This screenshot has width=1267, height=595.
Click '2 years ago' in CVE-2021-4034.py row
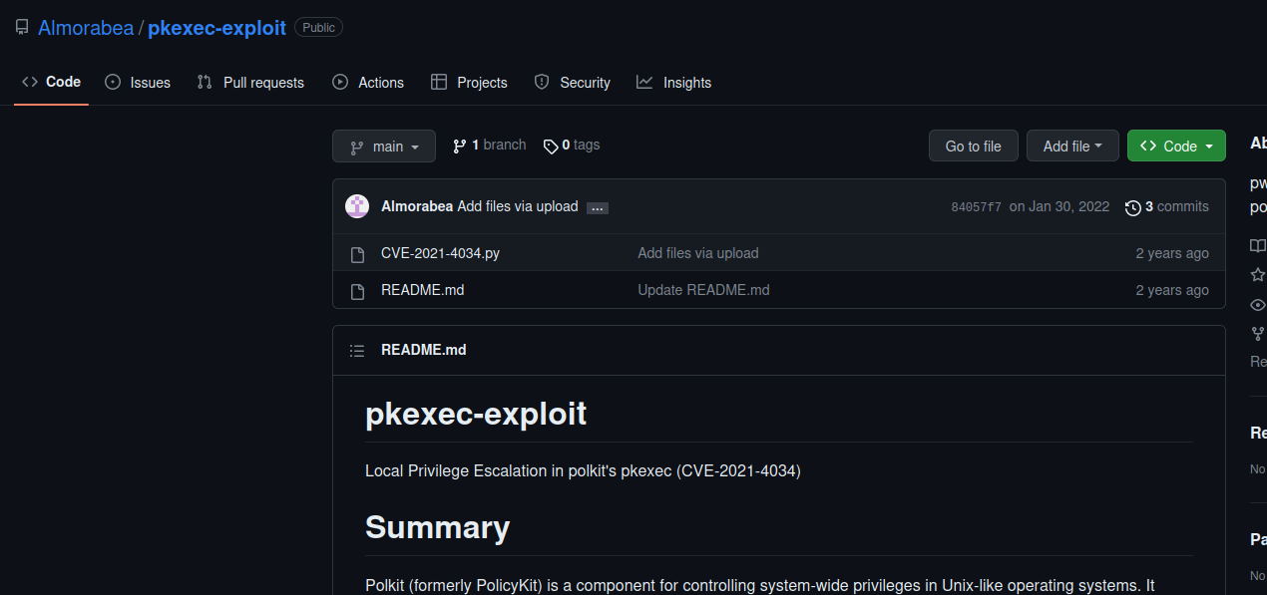point(1172,253)
